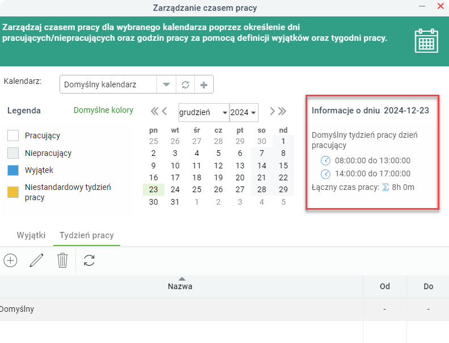The width and height of the screenshot is (449, 343).
Task: Switch to the Wyjątki tab
Action: 31,235
